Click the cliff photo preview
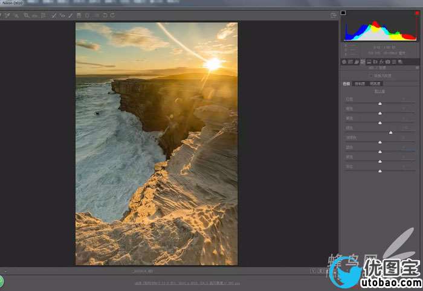Viewport: 423px width, 291px height. coord(157,144)
